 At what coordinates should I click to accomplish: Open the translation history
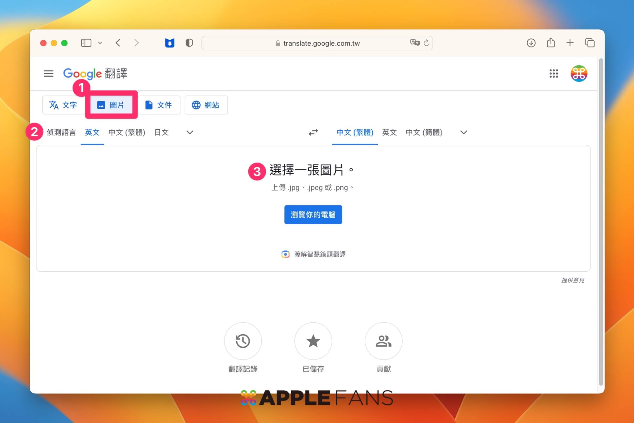(x=243, y=341)
